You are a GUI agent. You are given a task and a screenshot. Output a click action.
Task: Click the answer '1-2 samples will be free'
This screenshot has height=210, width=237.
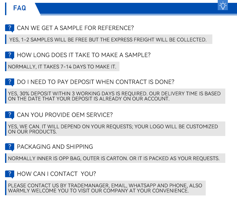tap(108, 40)
